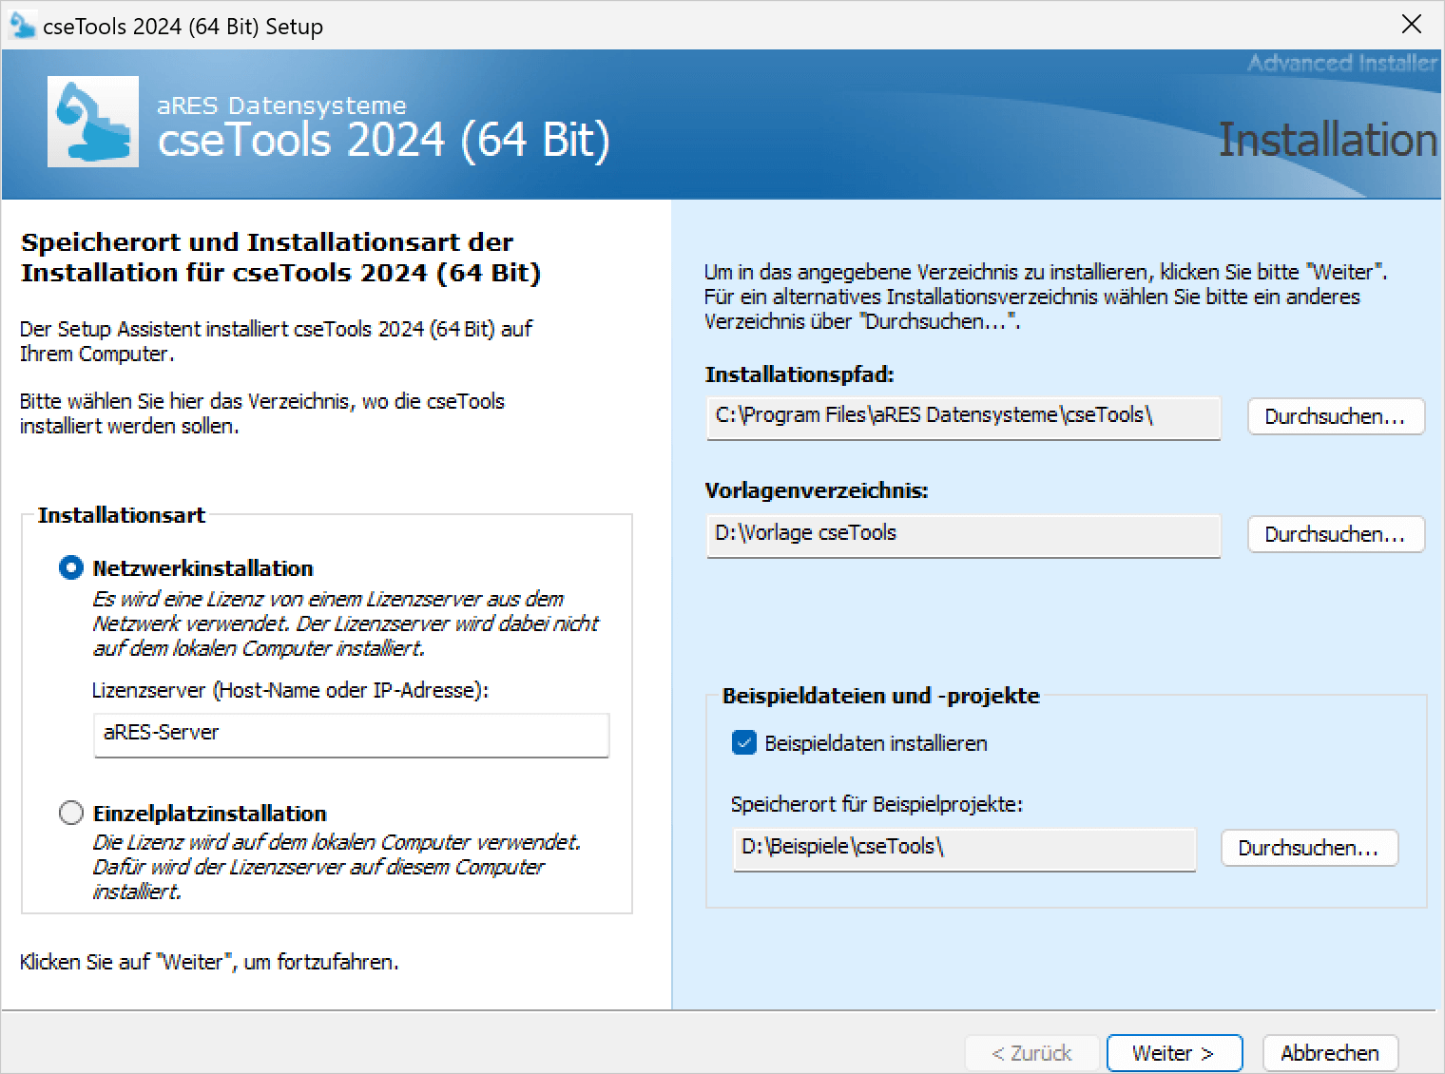Click the Speicherort für Beispielprojekte path field
1445x1074 pixels.
point(963,848)
